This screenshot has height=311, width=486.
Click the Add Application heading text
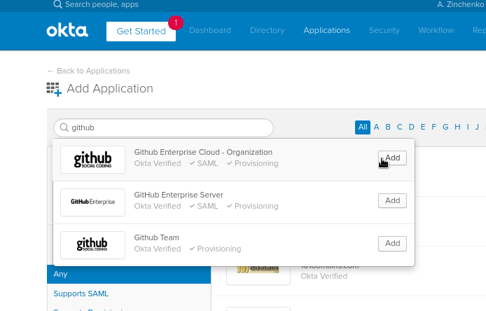110,89
